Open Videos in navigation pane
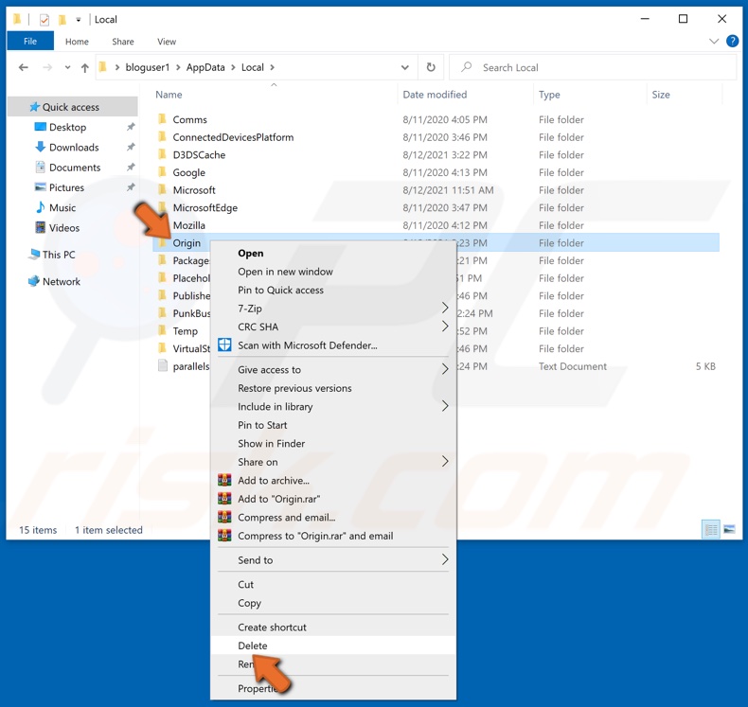Viewport: 748px width, 707px height. click(x=64, y=228)
